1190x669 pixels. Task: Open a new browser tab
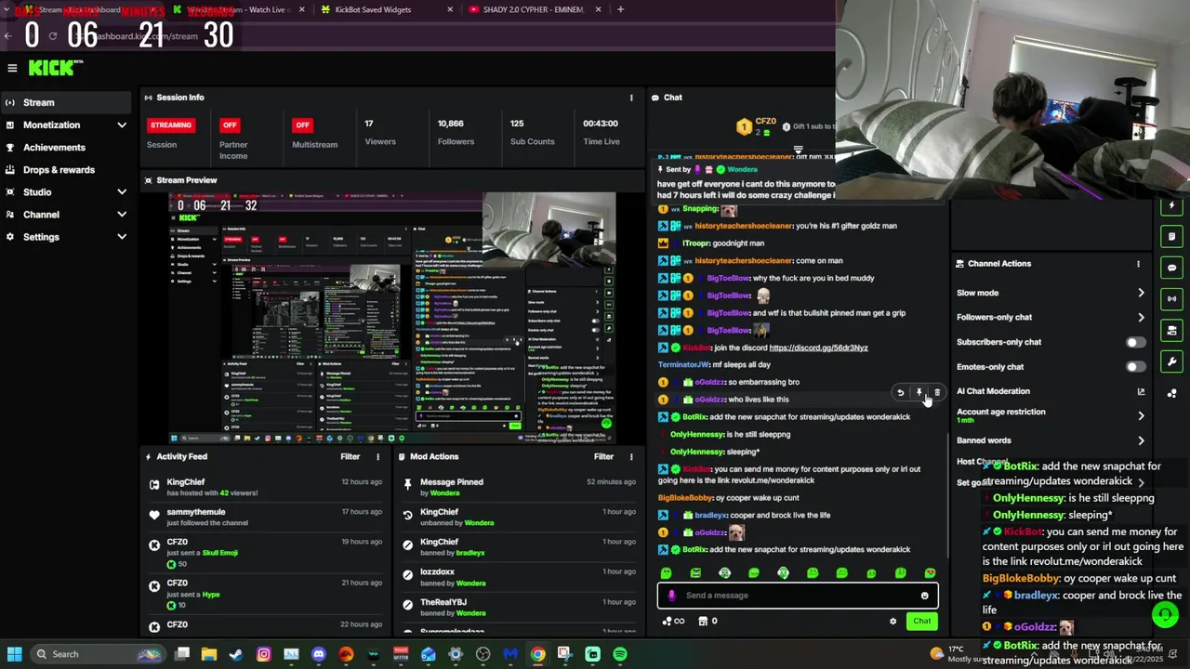620,9
